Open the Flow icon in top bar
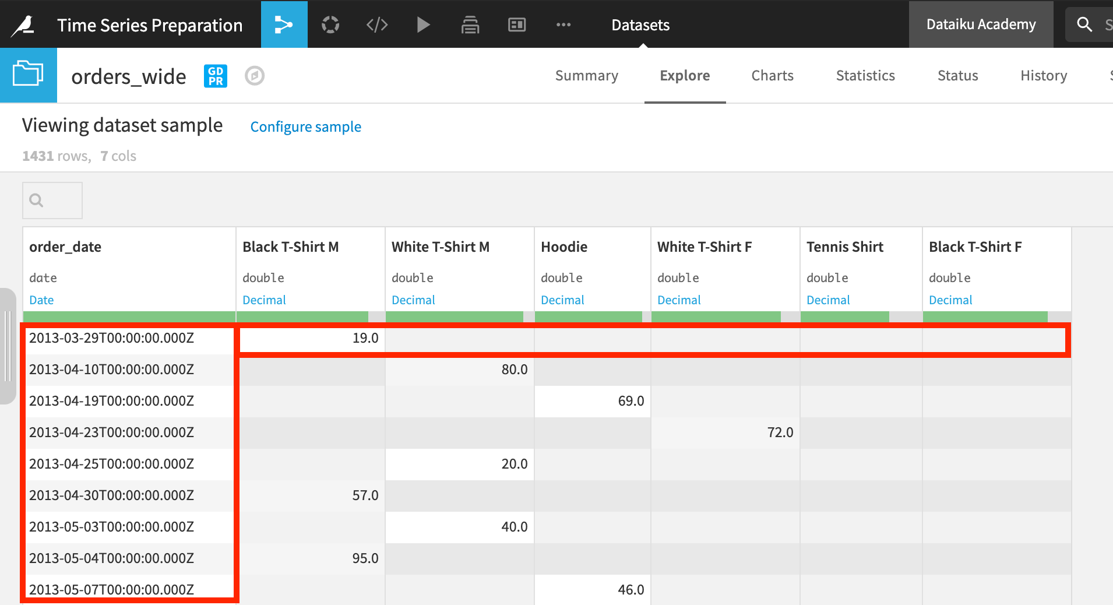 (x=284, y=24)
